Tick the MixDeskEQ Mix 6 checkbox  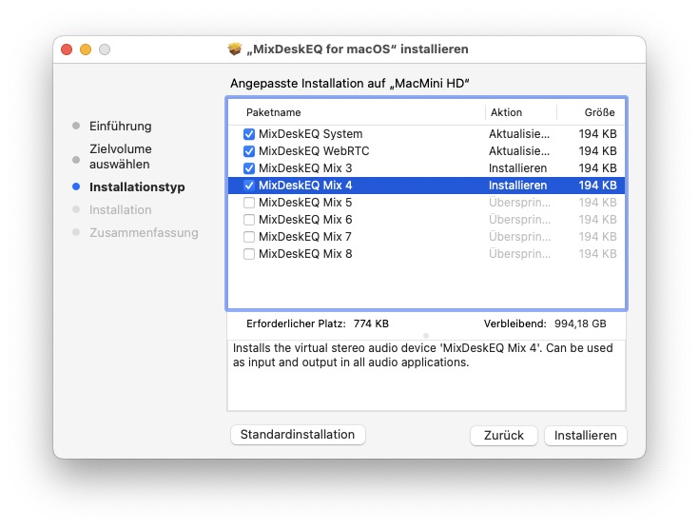coord(249,220)
